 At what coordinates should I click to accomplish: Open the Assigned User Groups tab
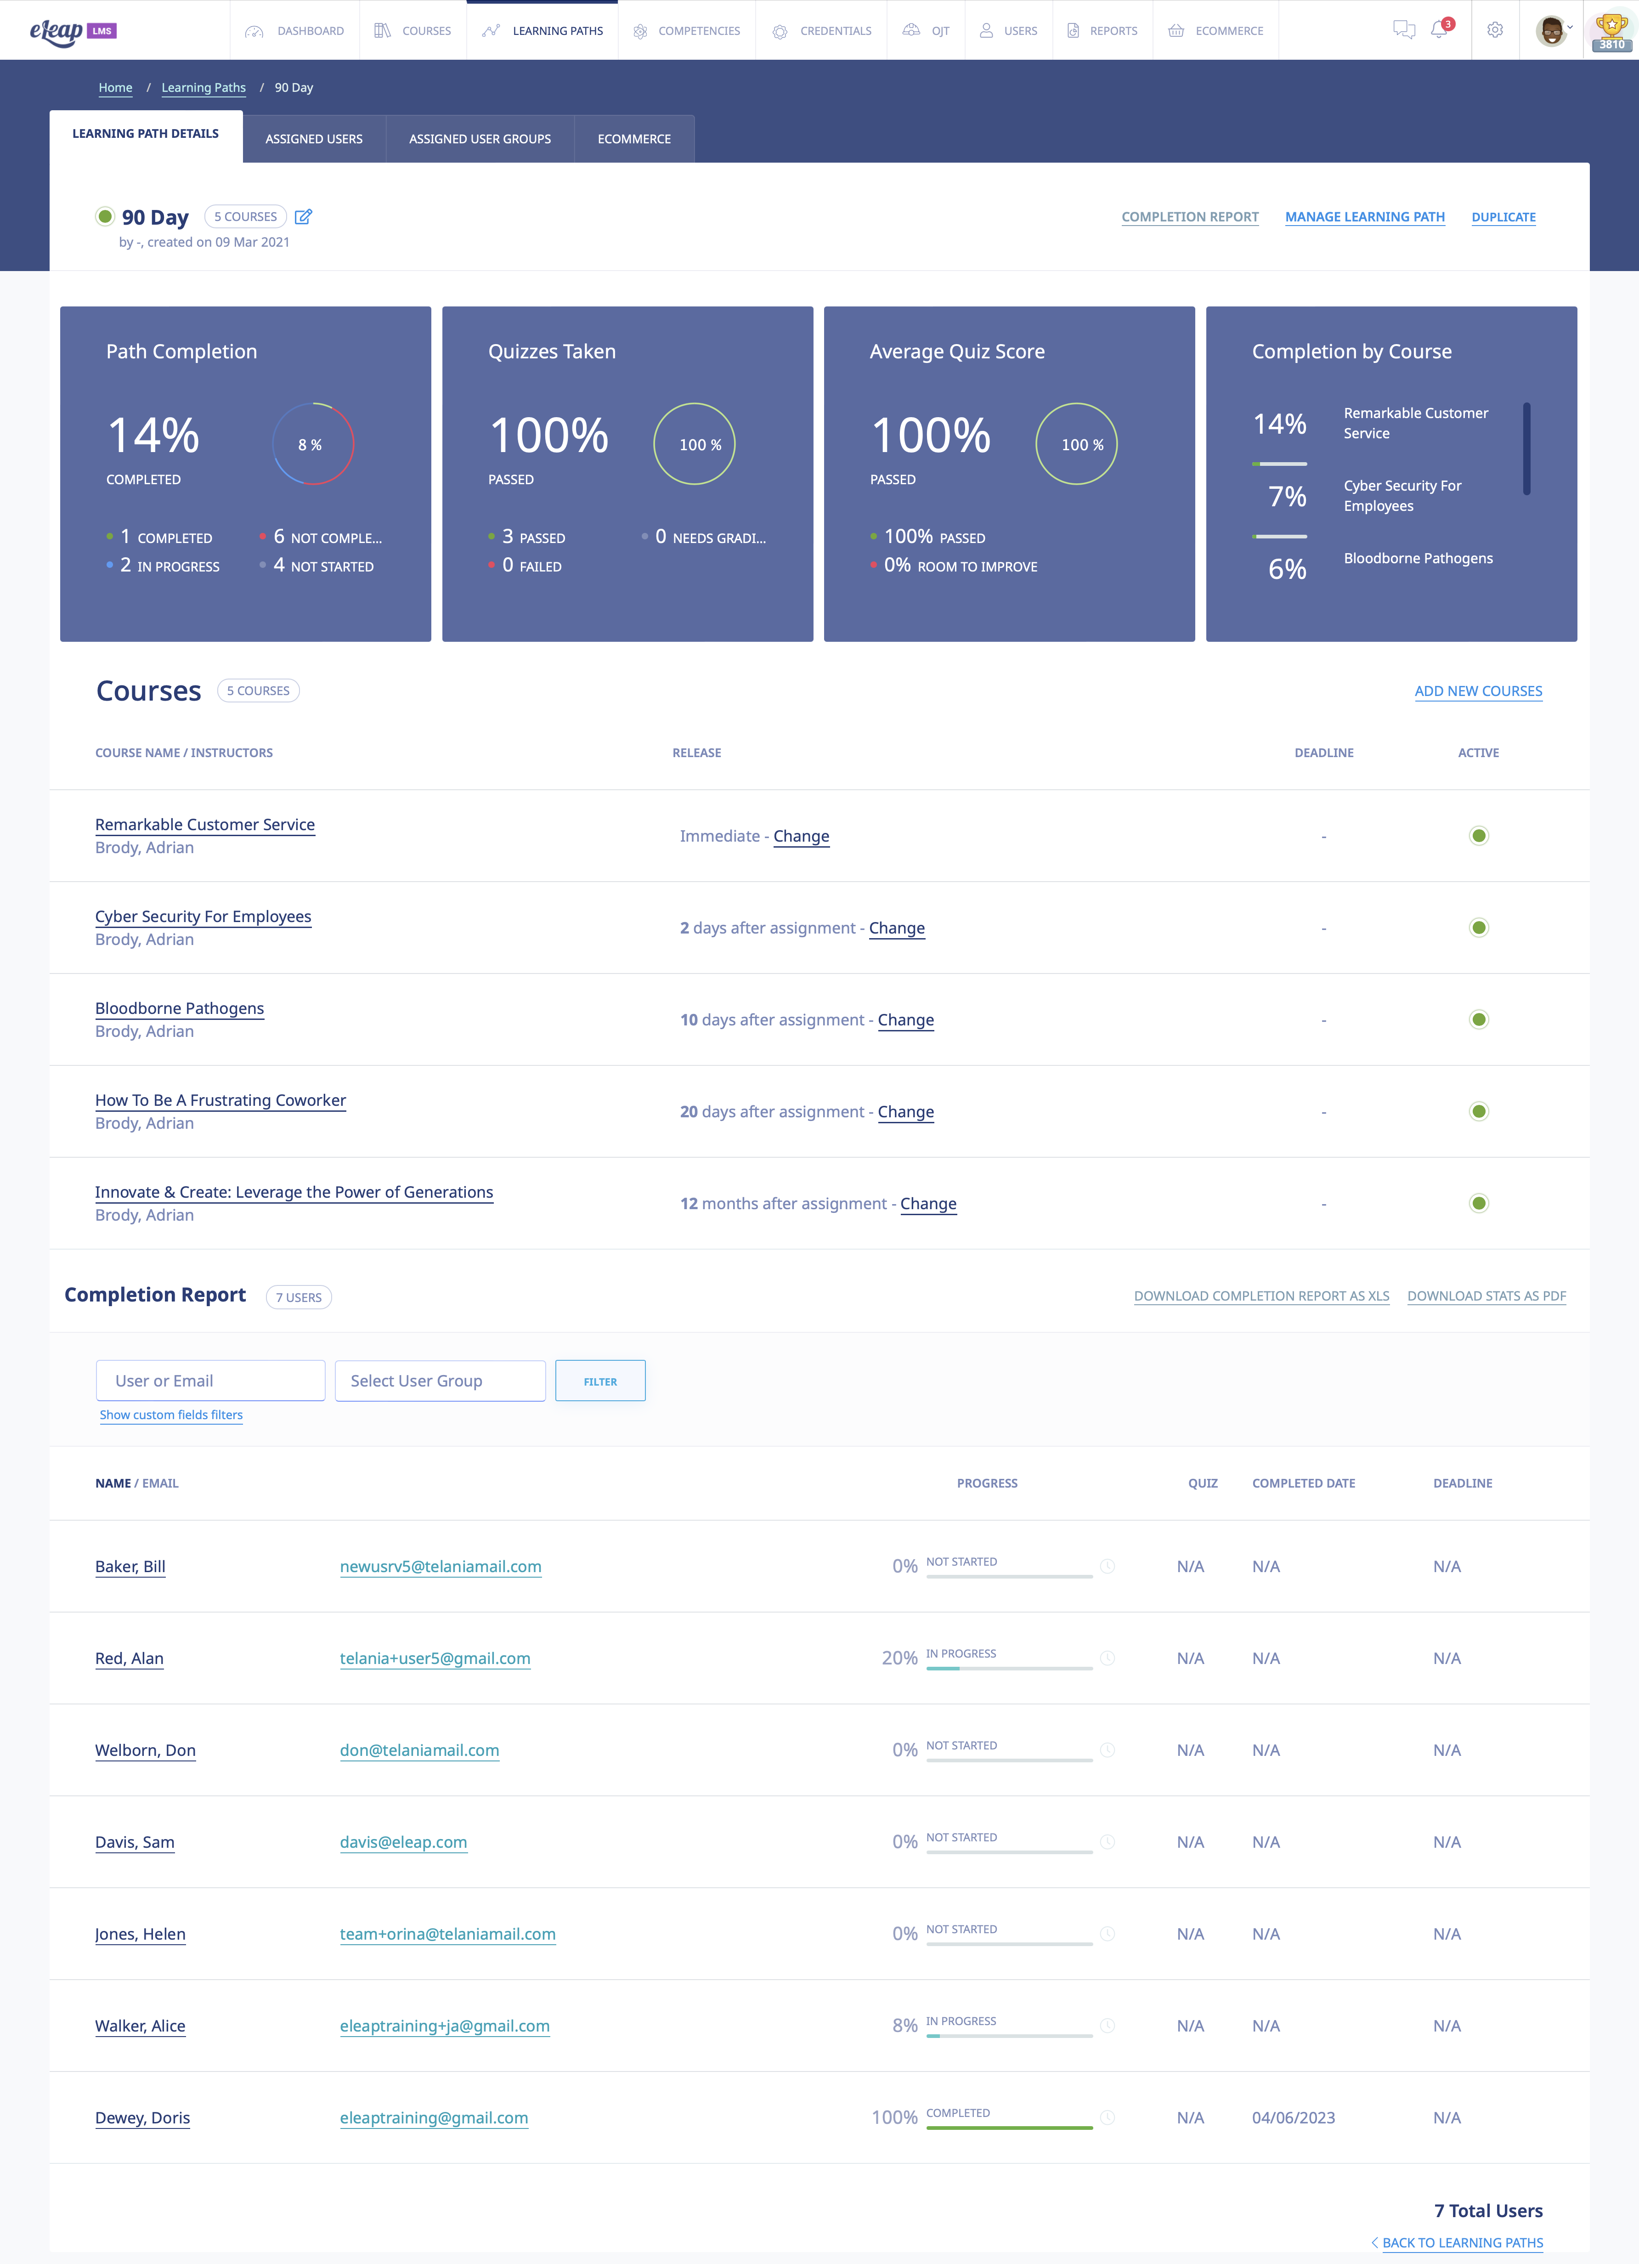[x=479, y=139]
